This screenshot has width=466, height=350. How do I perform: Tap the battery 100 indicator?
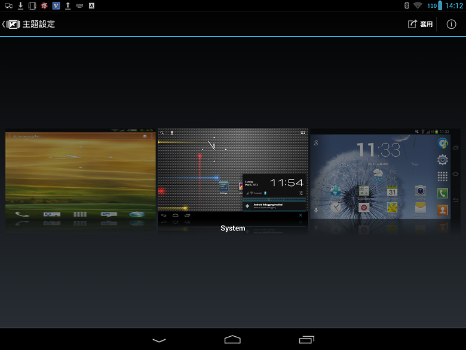(x=435, y=5)
